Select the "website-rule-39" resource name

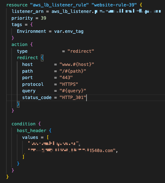[x=114, y=5]
